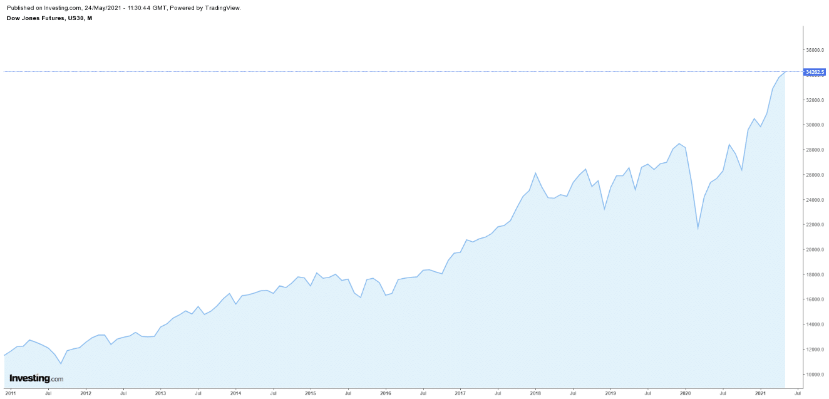Pick the 24000.0 level on price axis

click(815, 200)
